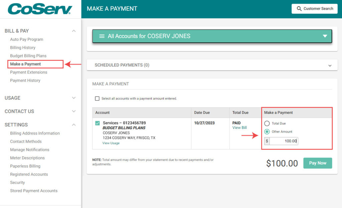Click the Pay Now button
The image size is (342, 208).
click(x=318, y=163)
